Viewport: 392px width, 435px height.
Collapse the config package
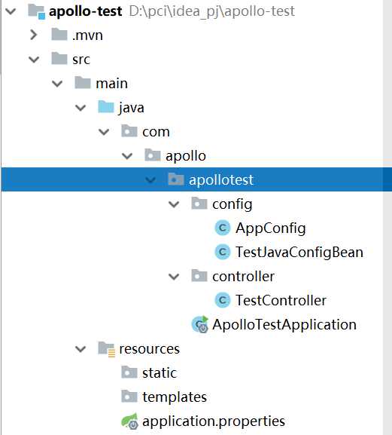174,204
